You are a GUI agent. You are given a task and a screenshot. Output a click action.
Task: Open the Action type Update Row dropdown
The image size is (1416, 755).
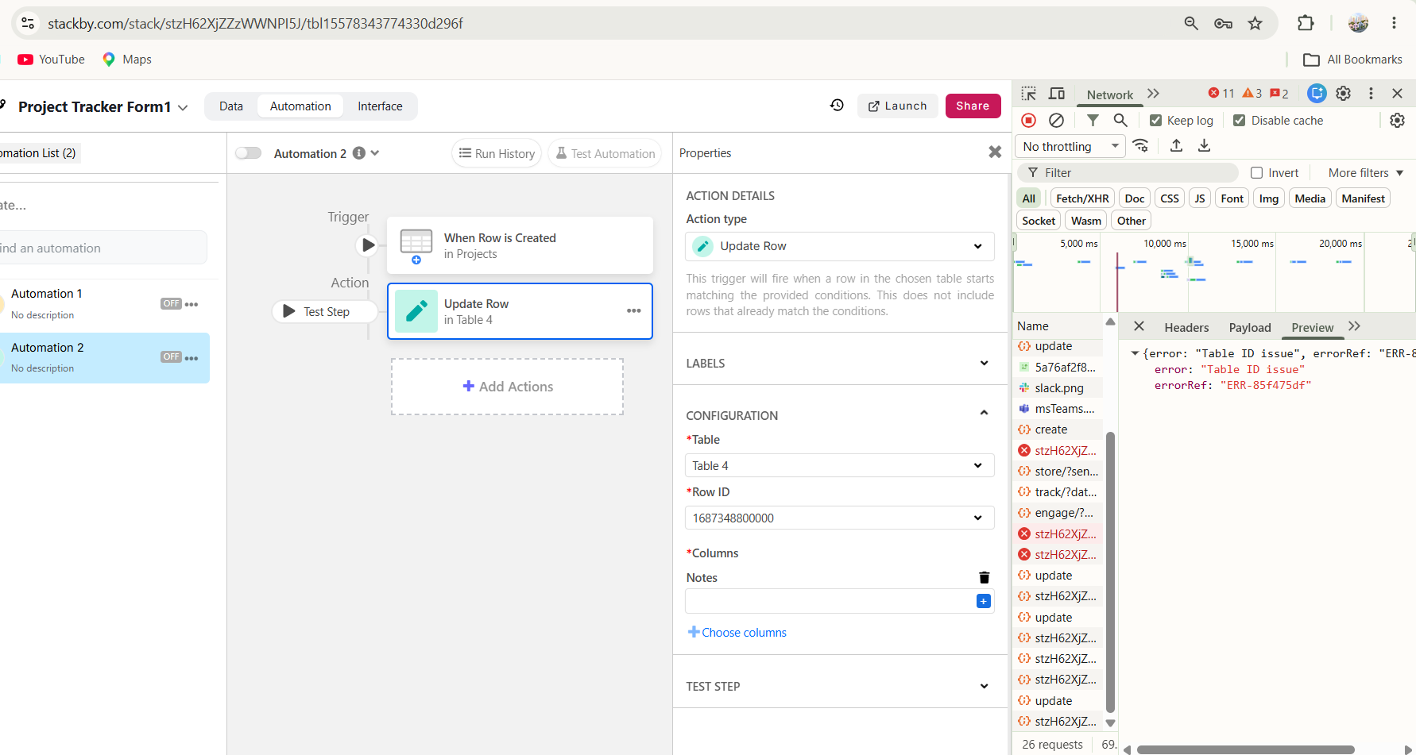pyautogui.click(x=839, y=246)
